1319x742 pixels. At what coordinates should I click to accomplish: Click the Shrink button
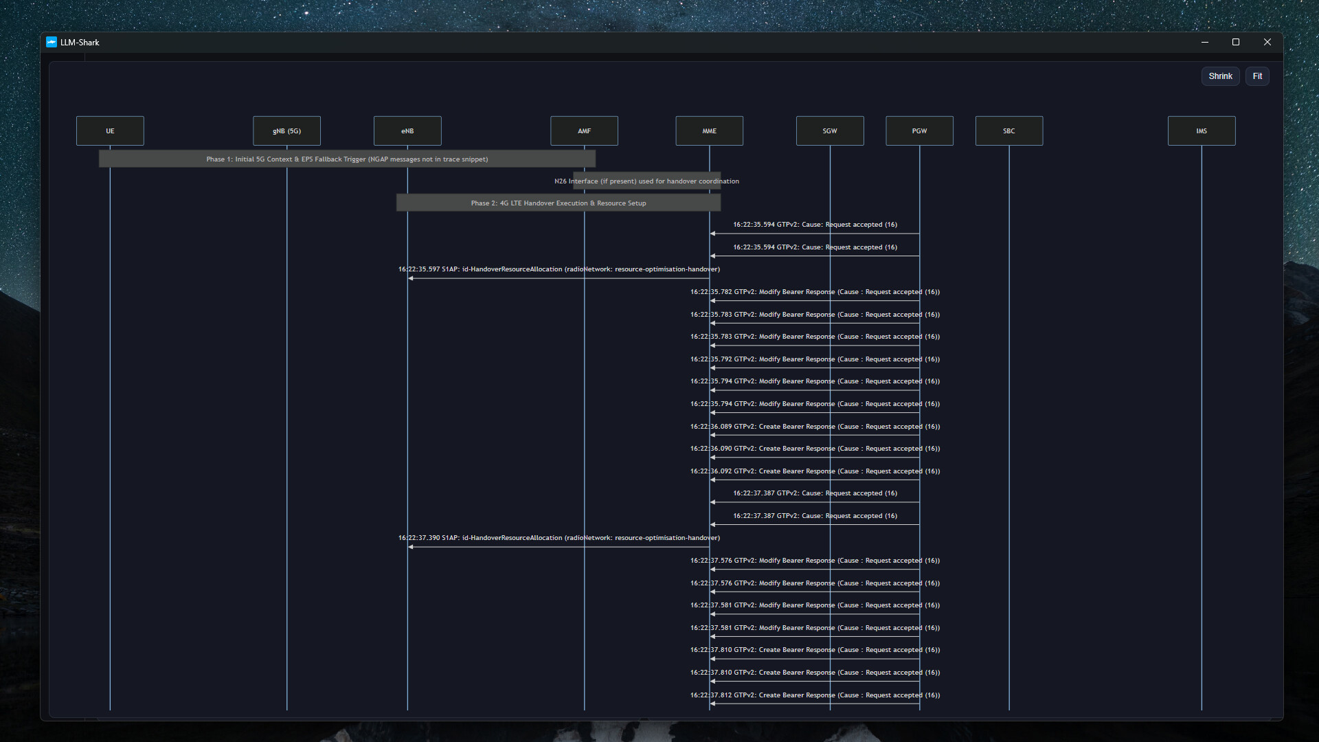tap(1220, 76)
